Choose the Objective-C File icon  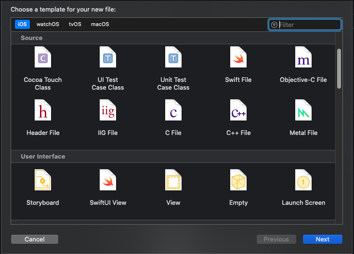tap(303, 57)
